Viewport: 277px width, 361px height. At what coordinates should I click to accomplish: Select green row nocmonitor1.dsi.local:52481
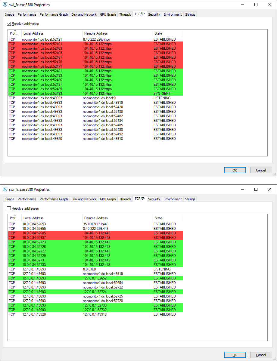(x=95, y=71)
